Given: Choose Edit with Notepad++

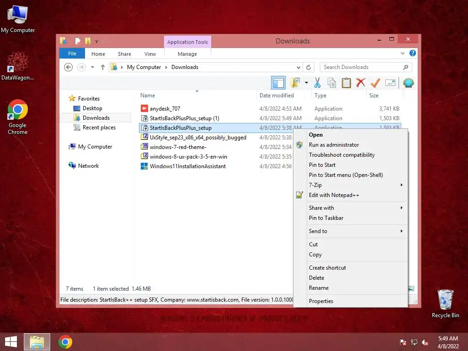Looking at the screenshot, I should click(x=351, y=195).
